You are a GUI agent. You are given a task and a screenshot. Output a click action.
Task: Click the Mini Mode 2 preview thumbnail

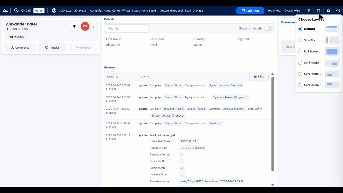(x=332, y=74)
